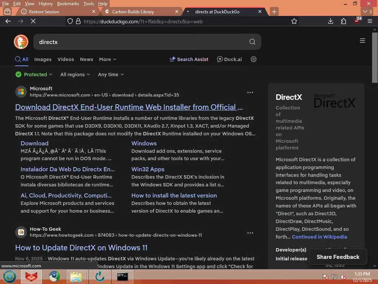
Task: Open the Tools menu
Action: pyautogui.click(x=88, y=4)
